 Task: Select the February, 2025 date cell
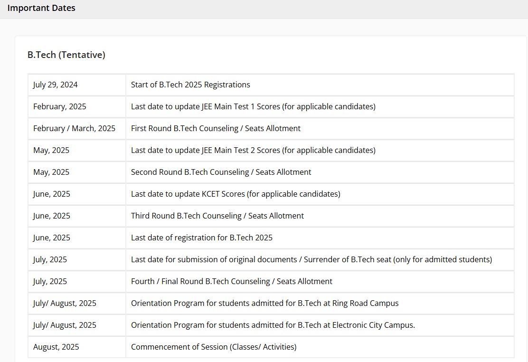click(60, 107)
